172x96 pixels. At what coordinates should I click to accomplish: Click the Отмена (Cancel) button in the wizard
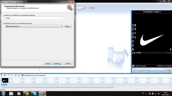[x=68, y=63]
